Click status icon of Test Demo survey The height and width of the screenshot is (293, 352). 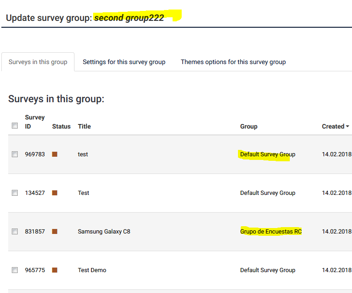[55, 270]
